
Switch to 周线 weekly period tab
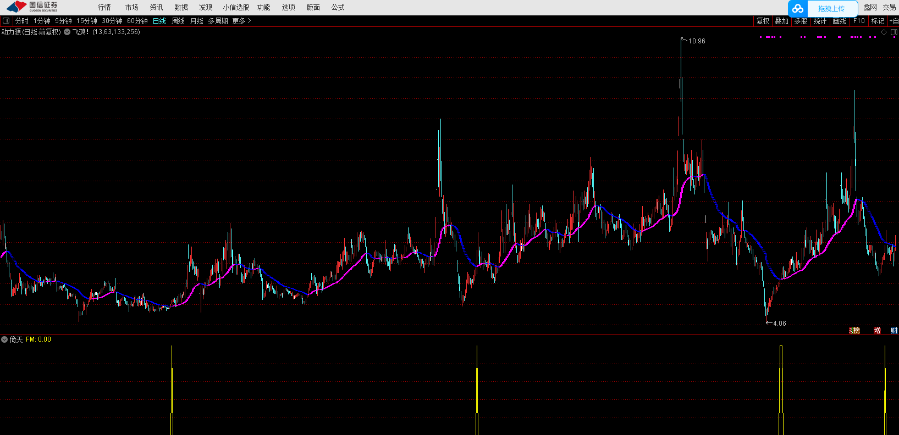click(178, 21)
